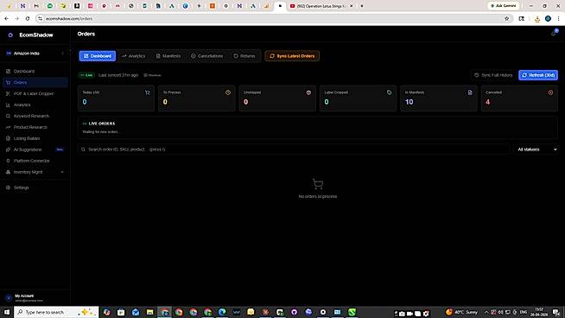The image size is (565, 318).
Task: Bookmark this page with the star icon
Action: pos(506,18)
